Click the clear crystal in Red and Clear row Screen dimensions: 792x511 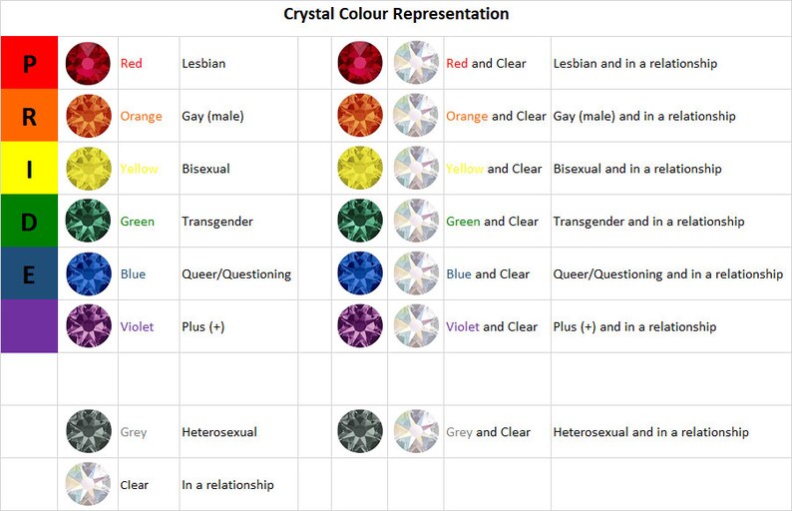click(x=416, y=63)
